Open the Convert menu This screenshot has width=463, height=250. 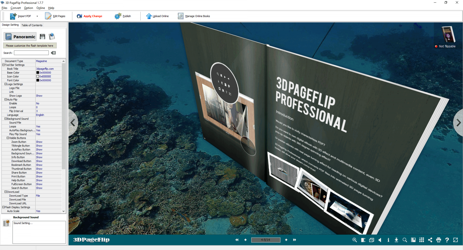click(16, 8)
